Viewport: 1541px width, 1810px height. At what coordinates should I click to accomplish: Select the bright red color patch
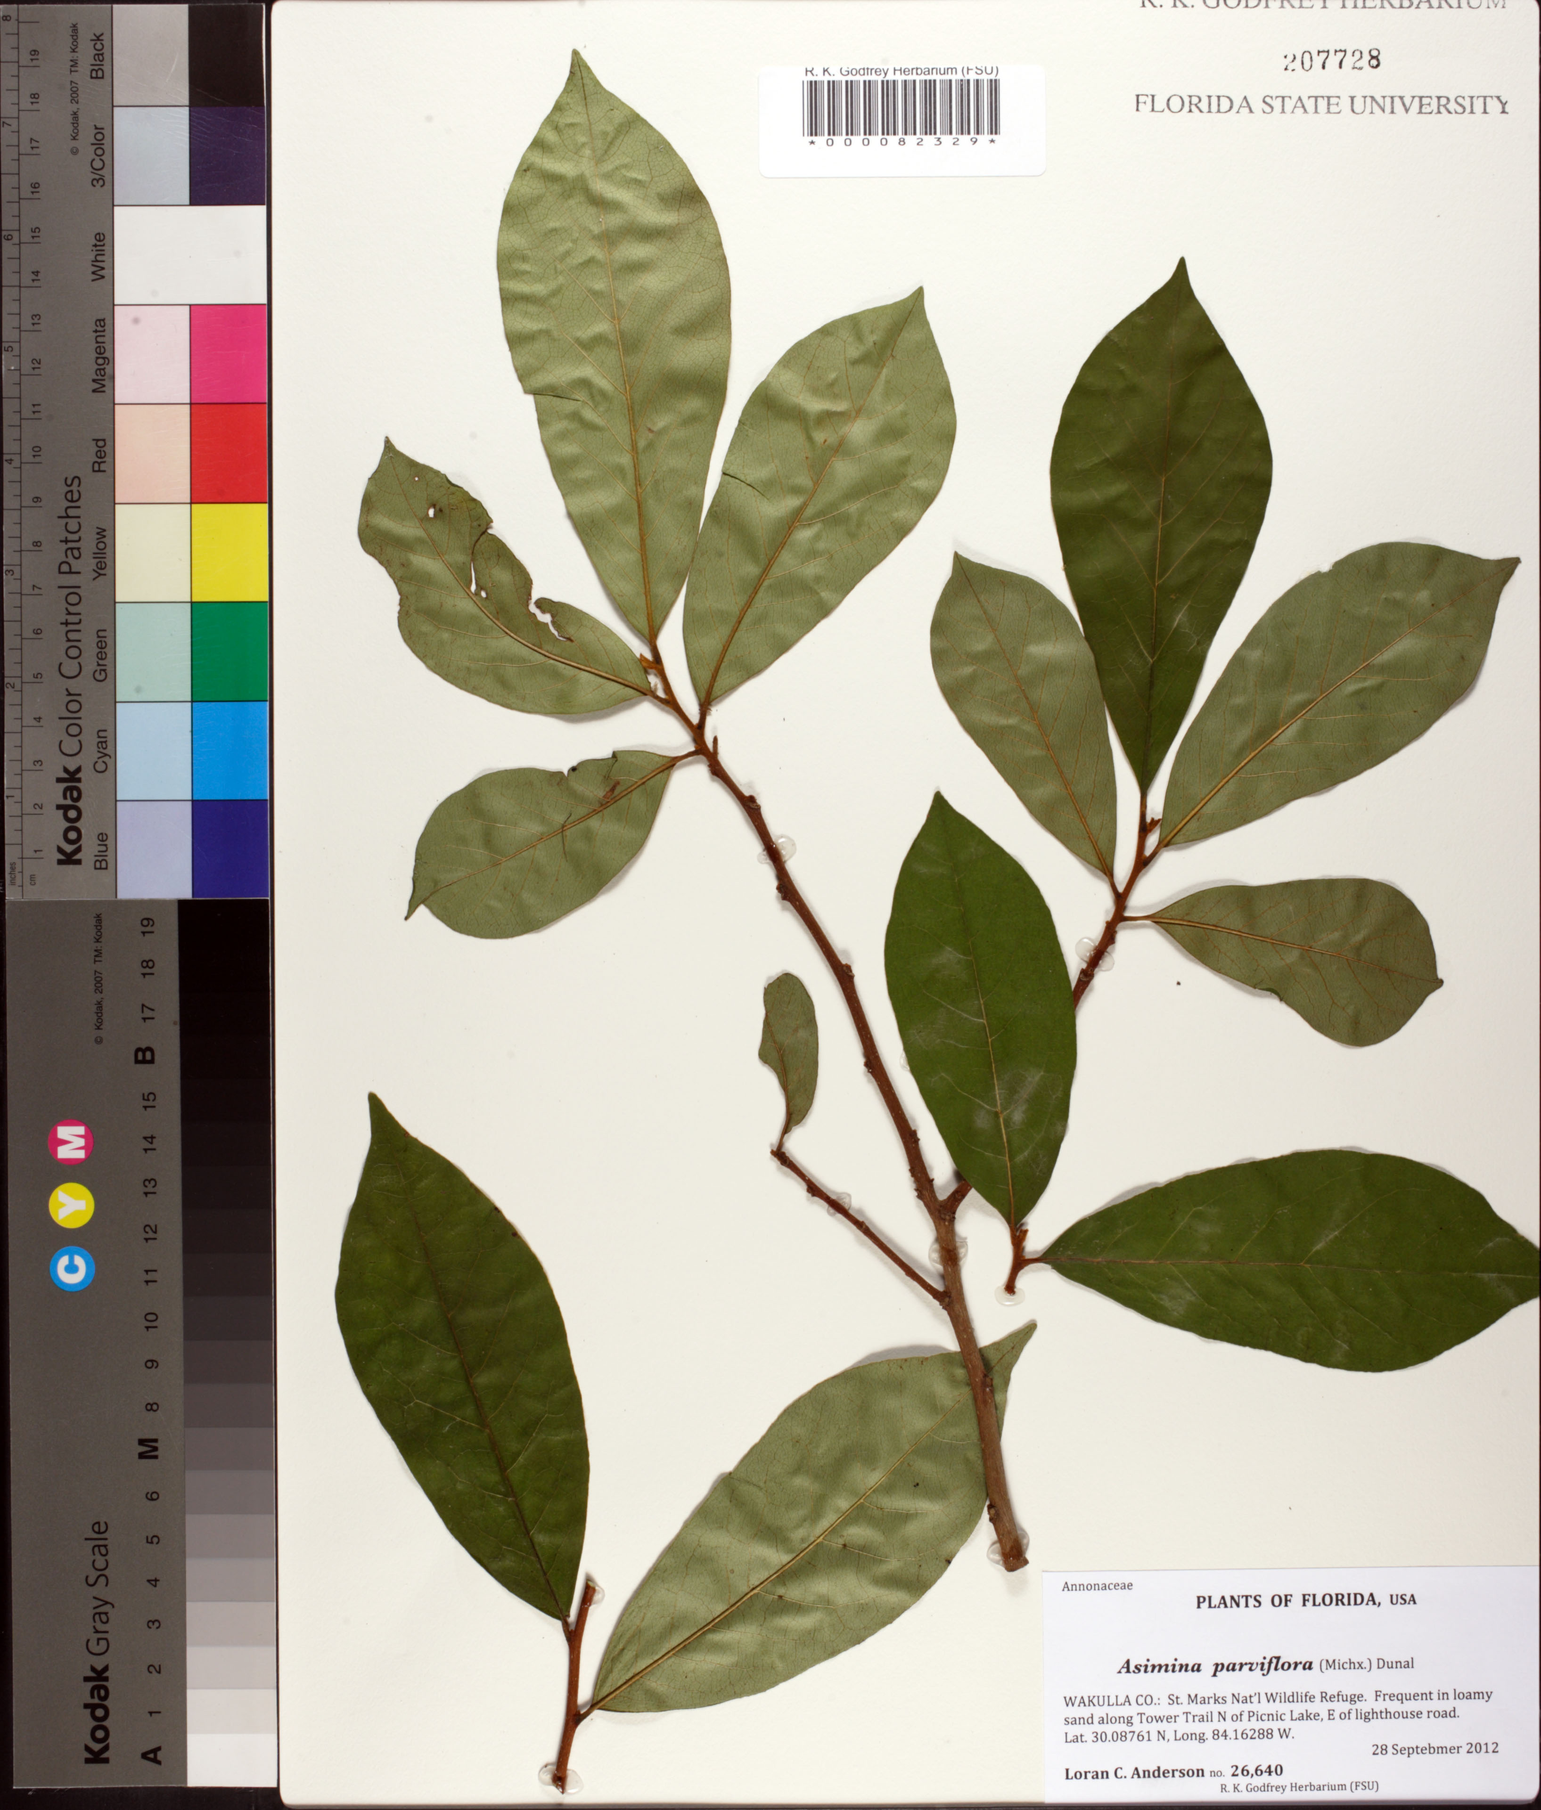(228, 452)
